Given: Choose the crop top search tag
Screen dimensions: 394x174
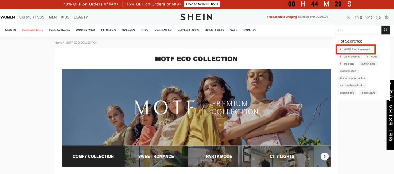Looking at the screenshot, I should 347,64.
